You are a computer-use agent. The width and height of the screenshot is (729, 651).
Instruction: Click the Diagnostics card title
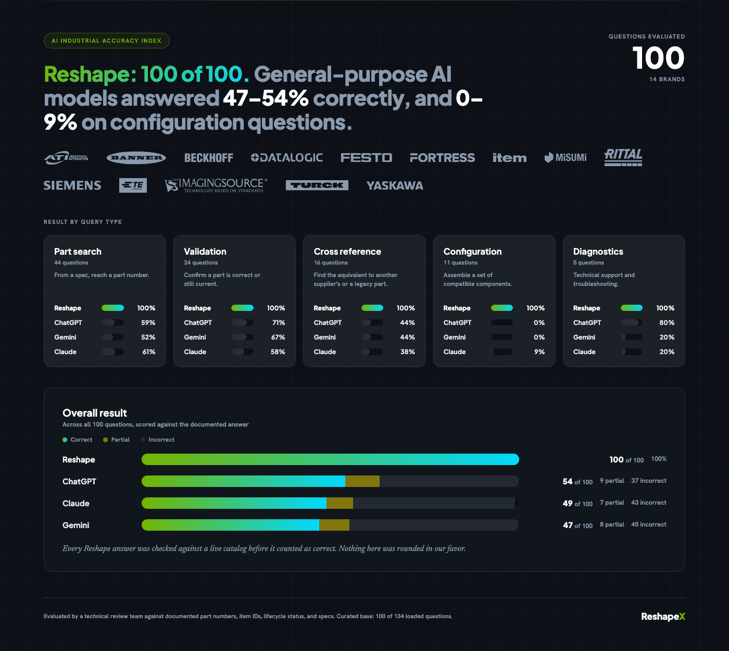click(598, 252)
